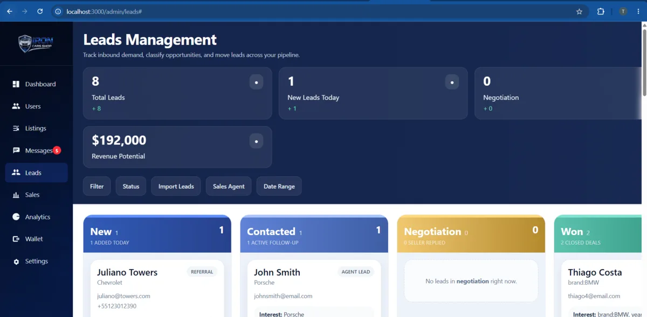Open the Settings menu item
This screenshot has height=317, width=647.
(36, 261)
